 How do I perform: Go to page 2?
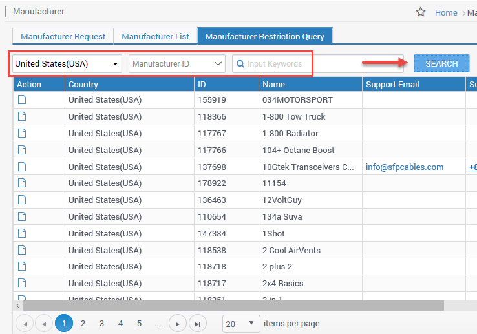[x=83, y=324]
